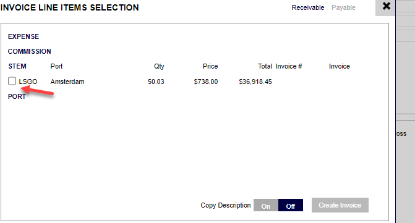This screenshot has height=223, width=415.
Task: Click the Qty column header
Action: [x=159, y=66]
